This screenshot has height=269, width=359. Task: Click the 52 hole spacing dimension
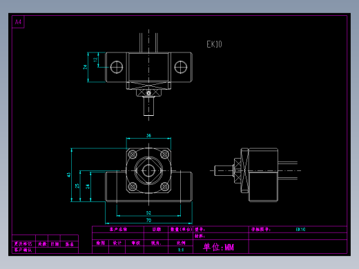pyautogui.click(x=148, y=213)
